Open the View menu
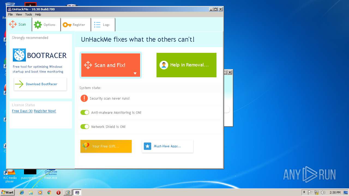349x196 pixels. click(x=19, y=14)
